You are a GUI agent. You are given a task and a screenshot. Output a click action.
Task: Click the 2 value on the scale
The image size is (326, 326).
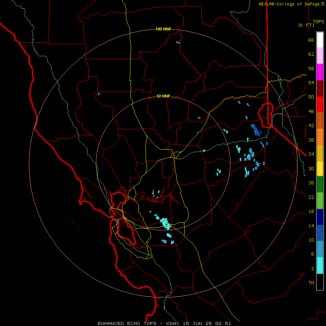[x=313, y=268]
